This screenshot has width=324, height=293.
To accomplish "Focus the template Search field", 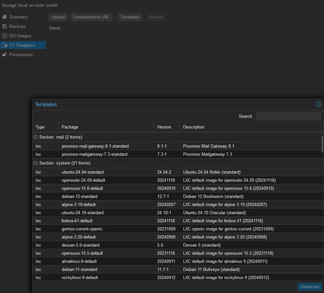I will (288, 116).
